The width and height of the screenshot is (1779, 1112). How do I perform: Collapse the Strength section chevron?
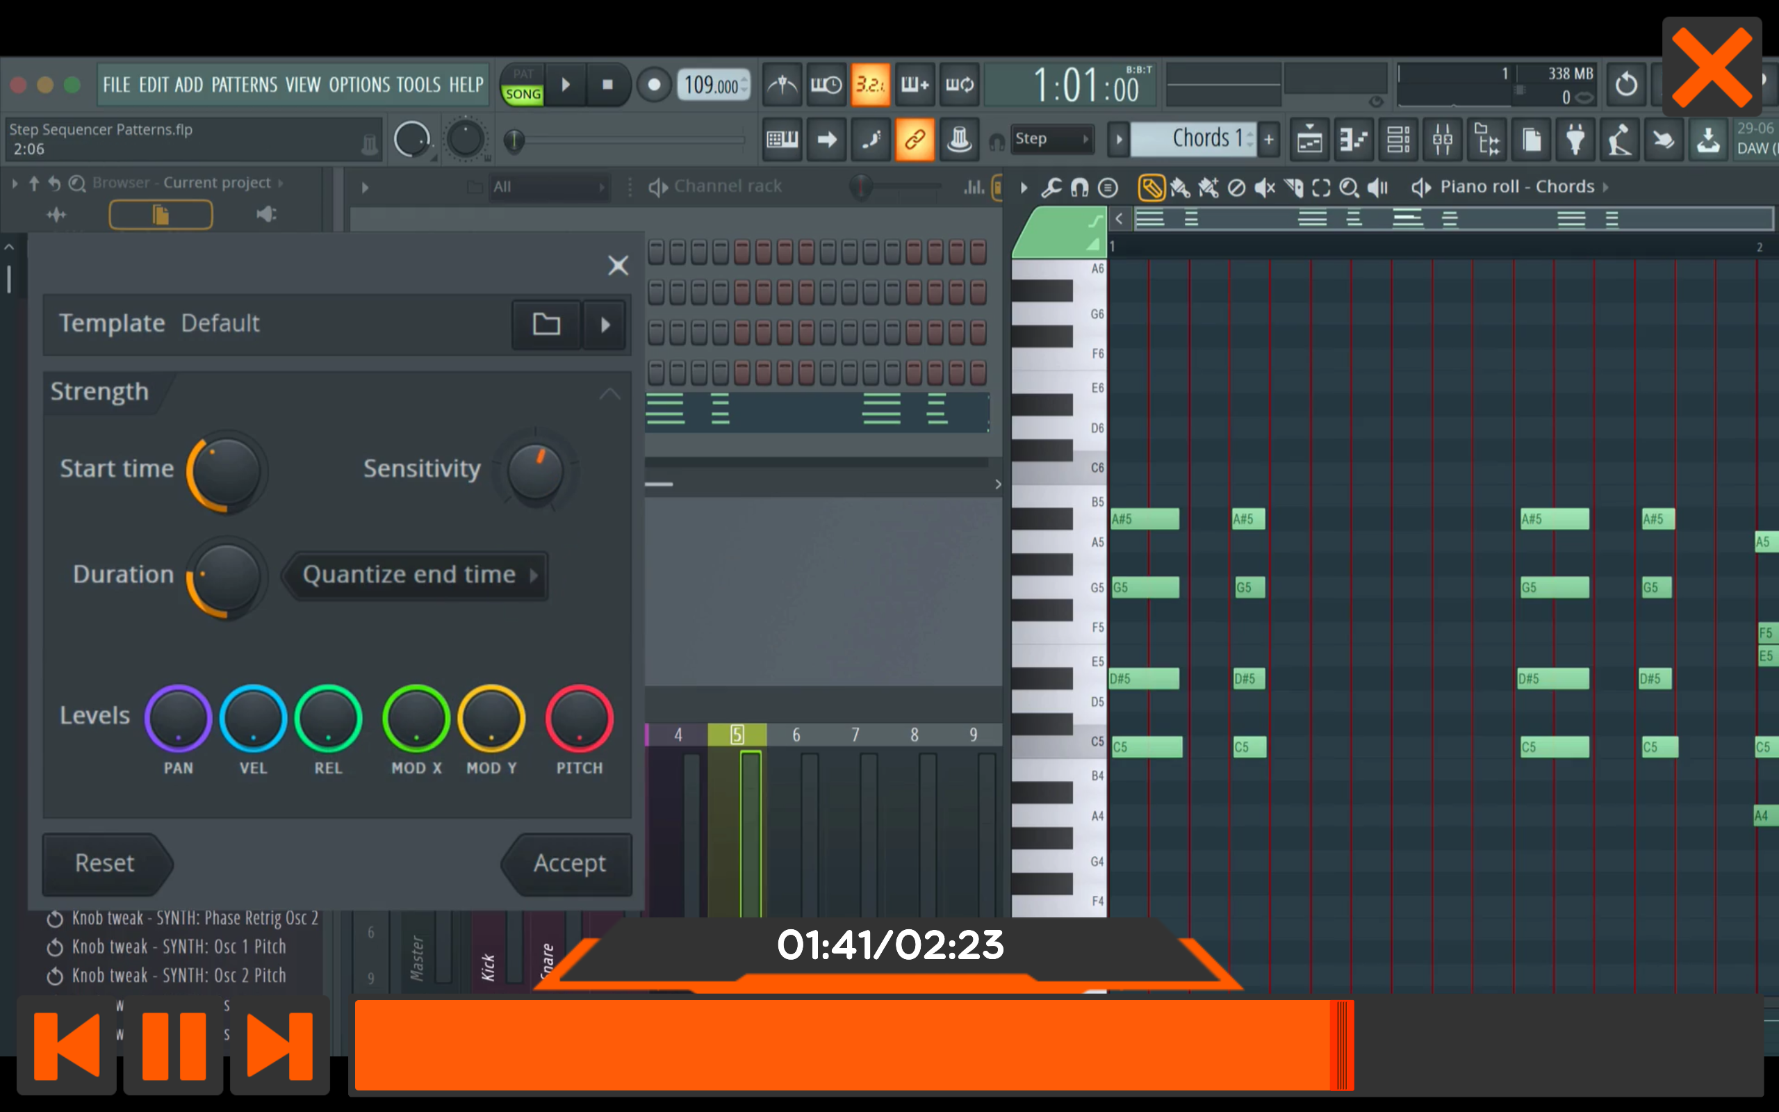tap(609, 394)
